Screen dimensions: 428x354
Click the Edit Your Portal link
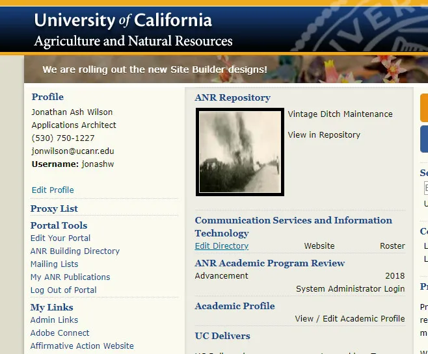pos(60,238)
